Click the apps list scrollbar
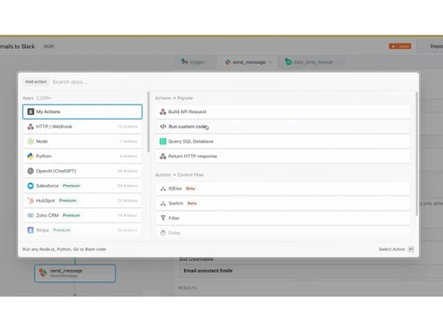 [x=148, y=122]
